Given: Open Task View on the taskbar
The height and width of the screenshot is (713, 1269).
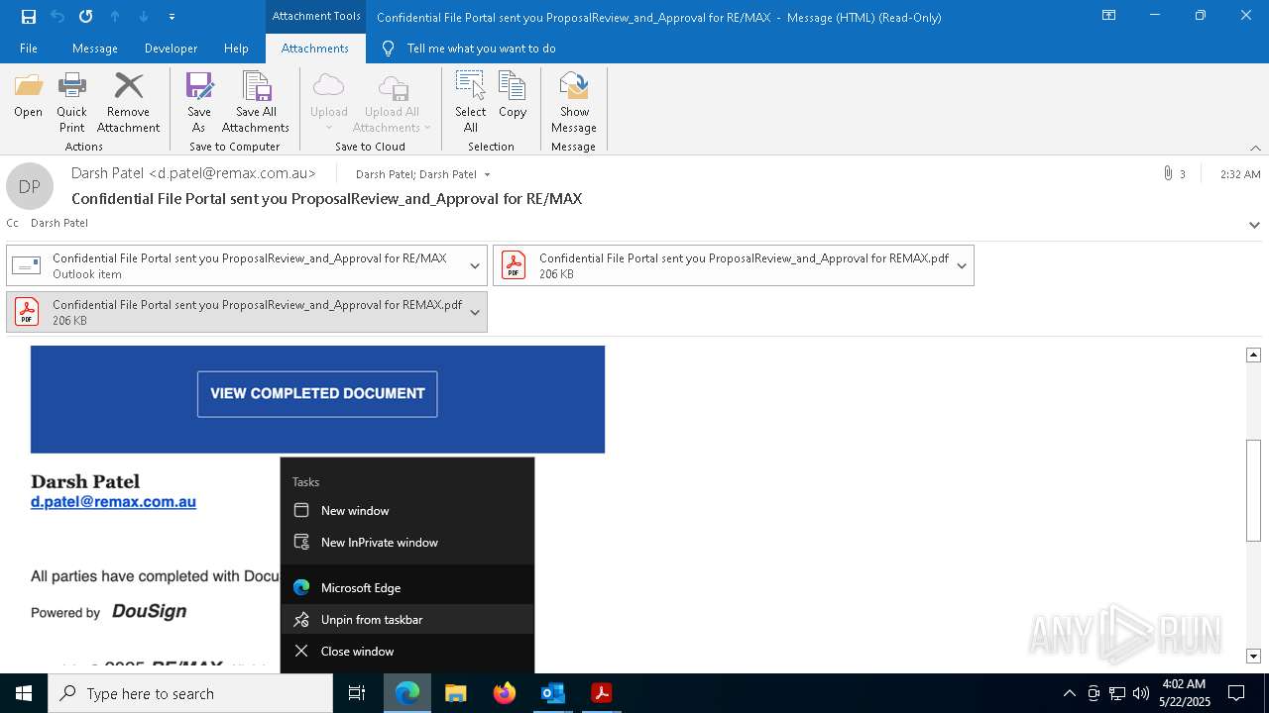Looking at the screenshot, I should pos(357,693).
